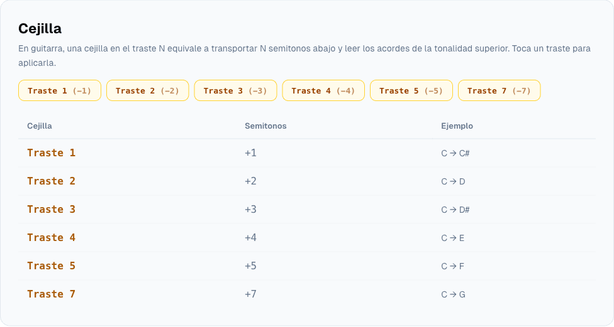Viewport: 614px width, 327px height.
Task: Choose the Traste 4 (−4) chip
Action: (323, 90)
